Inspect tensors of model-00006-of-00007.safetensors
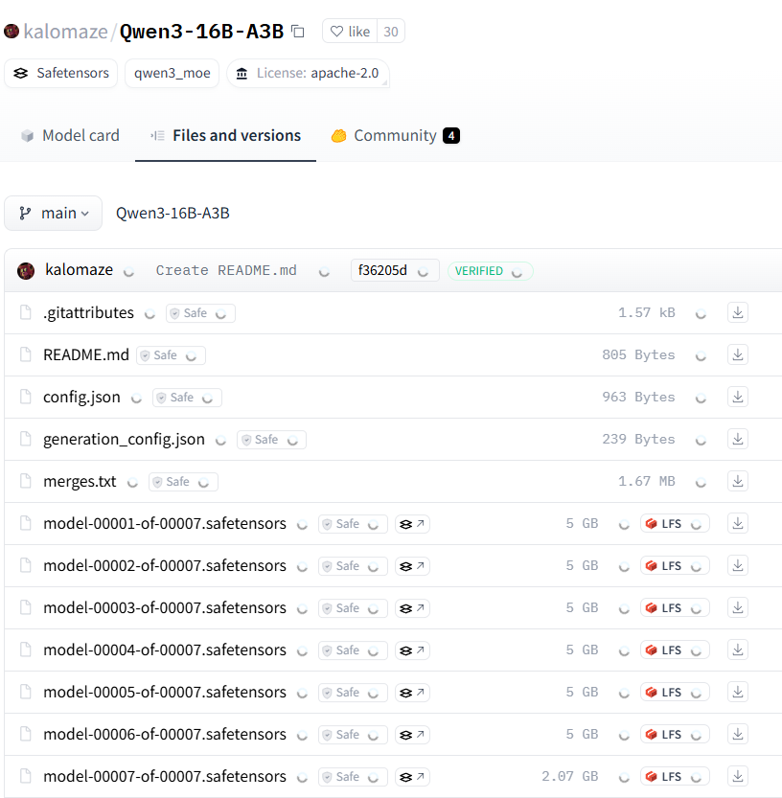The height and width of the screenshot is (798, 782). tap(412, 735)
